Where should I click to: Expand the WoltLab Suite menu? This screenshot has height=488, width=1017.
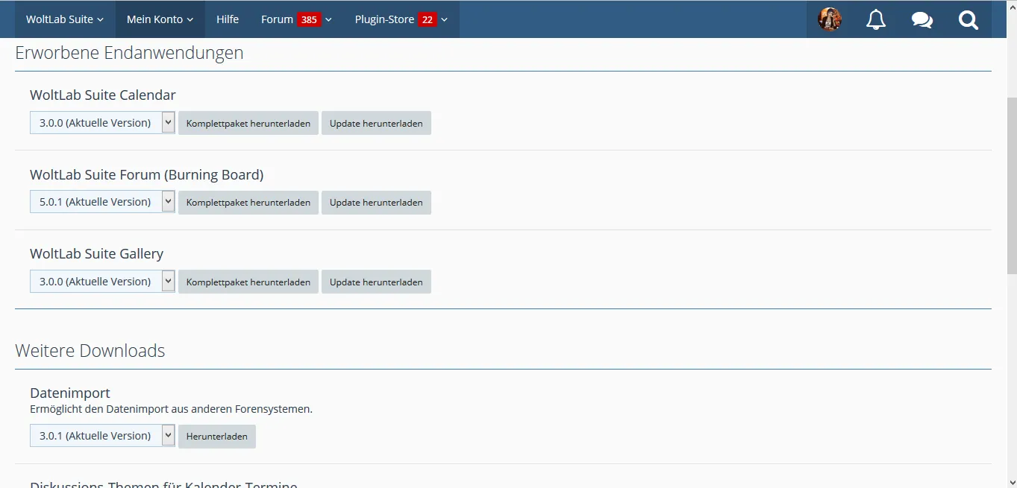(x=65, y=19)
